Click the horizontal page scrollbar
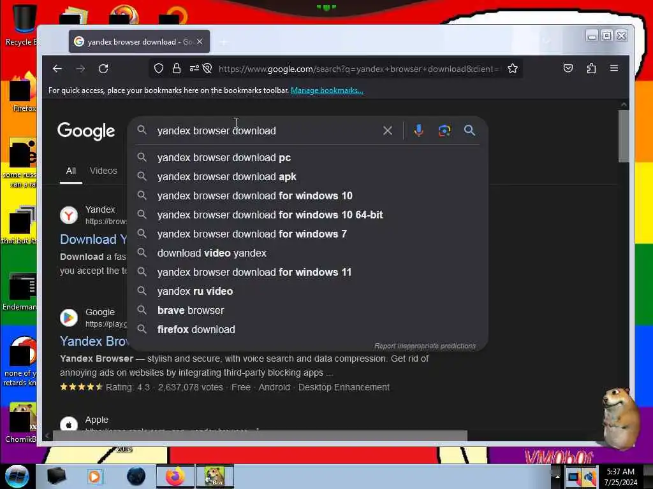653x489 pixels. pos(260,436)
